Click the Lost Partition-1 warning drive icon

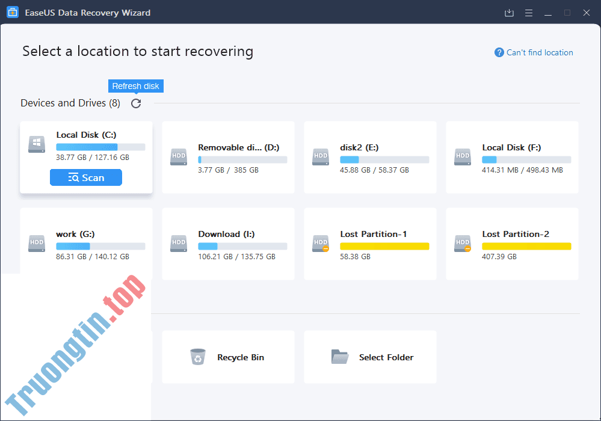pyautogui.click(x=321, y=244)
